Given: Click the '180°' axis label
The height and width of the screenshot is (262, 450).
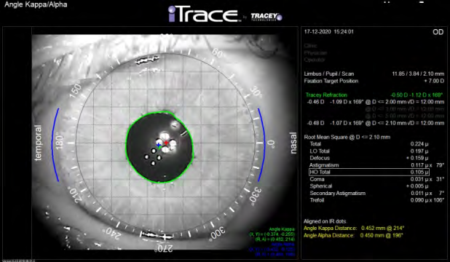Looking at the screenshot, I should [59, 142].
